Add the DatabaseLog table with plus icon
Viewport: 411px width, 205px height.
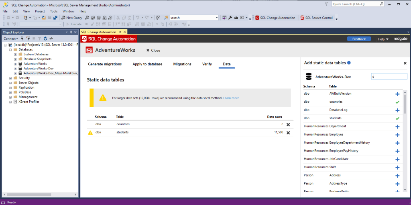coord(397,110)
